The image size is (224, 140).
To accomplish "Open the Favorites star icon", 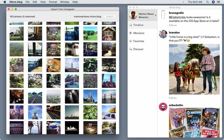I will pyautogui.click(x=131, y=41).
